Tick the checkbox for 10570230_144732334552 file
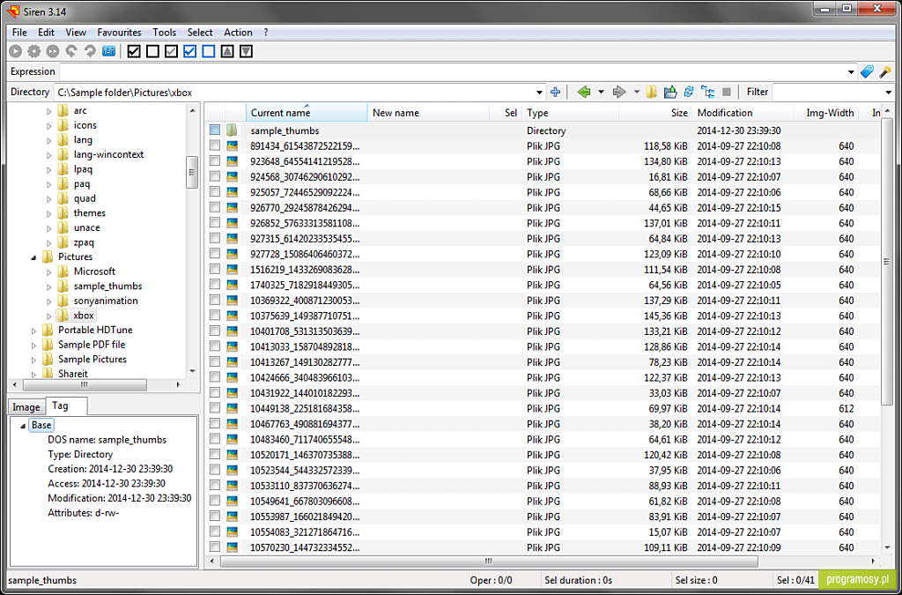The image size is (902, 595). coord(215,547)
